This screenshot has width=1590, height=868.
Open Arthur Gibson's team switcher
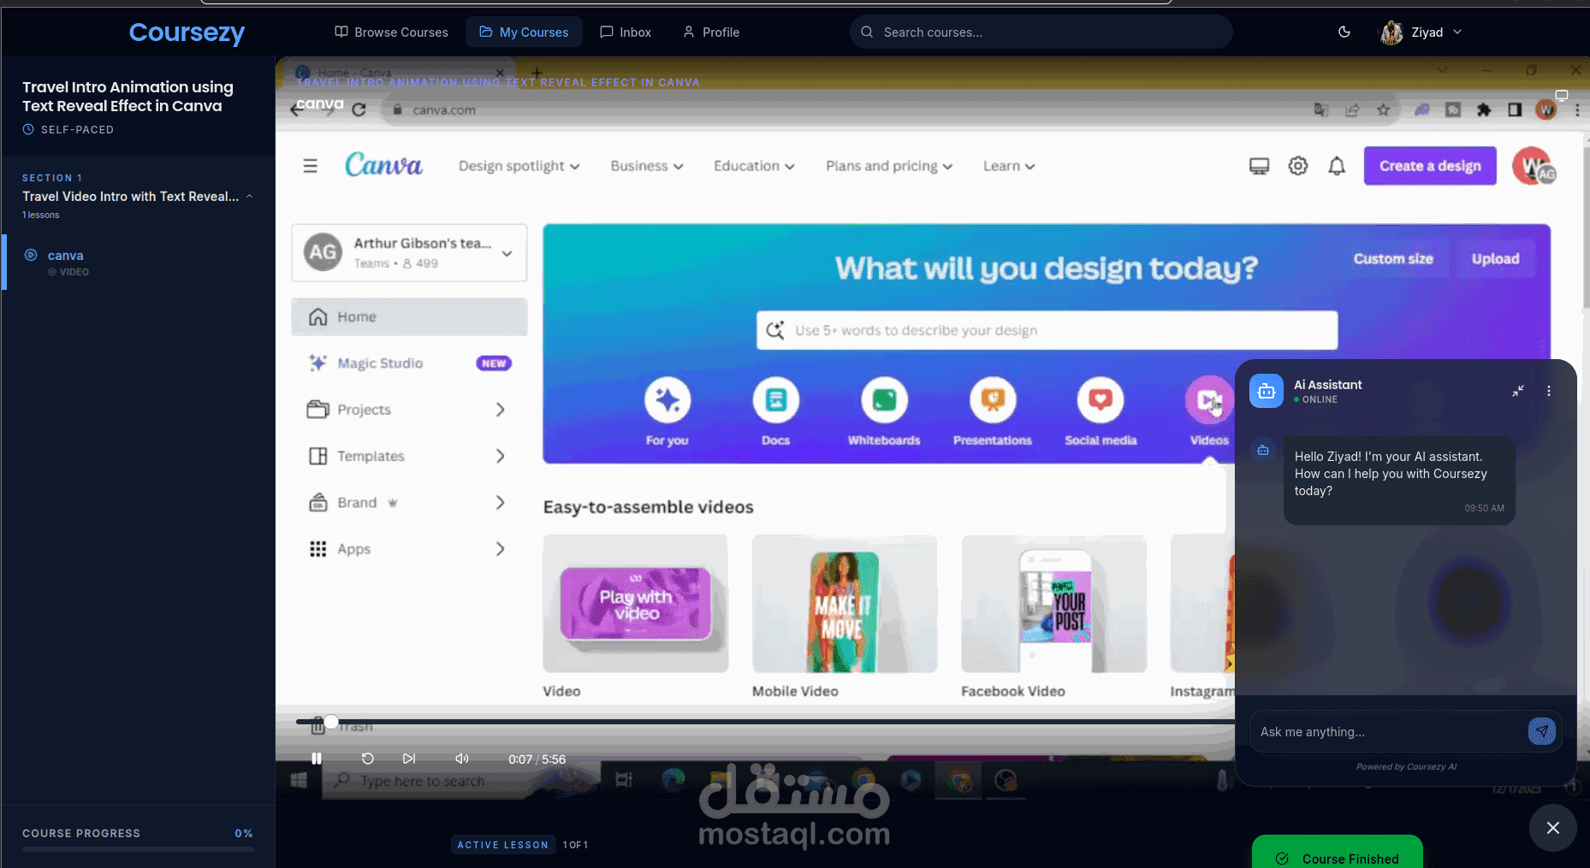click(409, 252)
